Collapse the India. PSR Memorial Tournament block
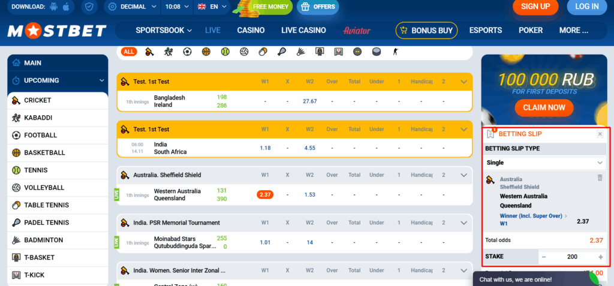This screenshot has height=286, width=614. 464,223
